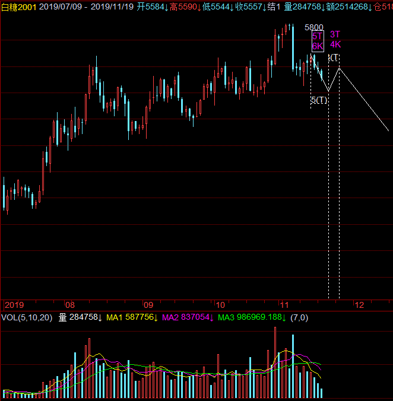
Task: Click the 5800 price high label
Action: [314, 27]
